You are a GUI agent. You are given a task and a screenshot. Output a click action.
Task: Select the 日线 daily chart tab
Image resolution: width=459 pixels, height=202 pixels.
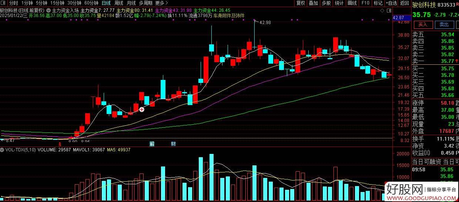coord(106,3)
